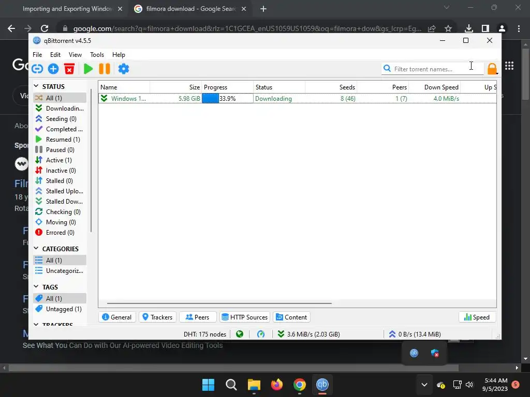Click the Add Torrent Link toolbar icon
530x397 pixels.
click(x=37, y=69)
